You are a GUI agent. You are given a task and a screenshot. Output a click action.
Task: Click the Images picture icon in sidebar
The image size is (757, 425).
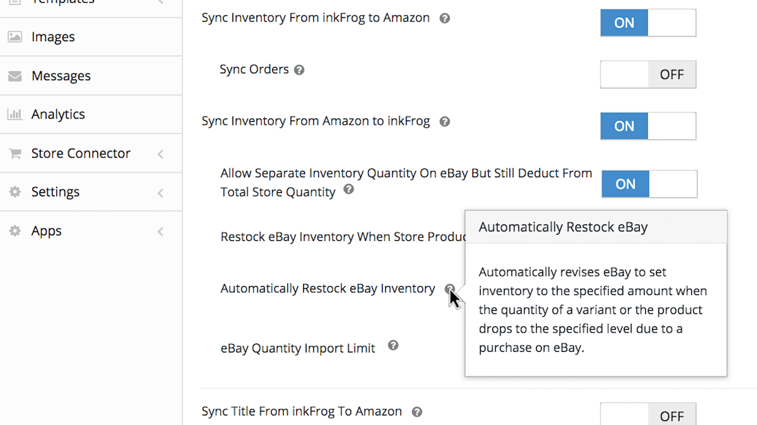tap(15, 37)
